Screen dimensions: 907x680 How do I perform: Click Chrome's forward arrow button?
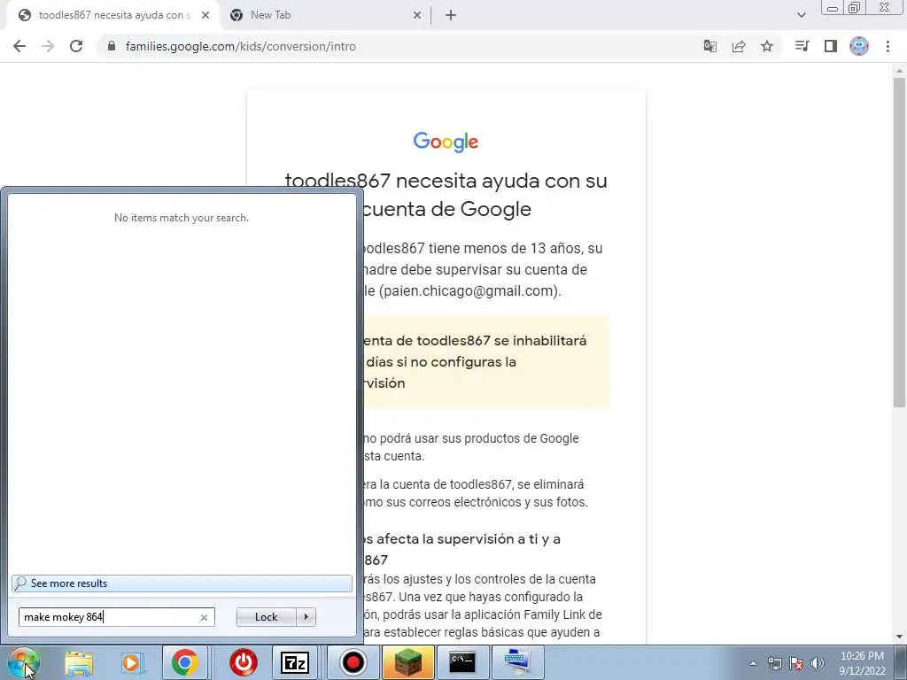point(48,46)
